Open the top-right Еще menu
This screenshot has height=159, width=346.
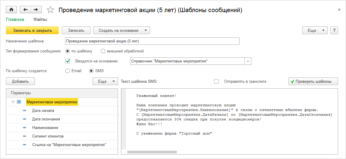(x=315, y=30)
